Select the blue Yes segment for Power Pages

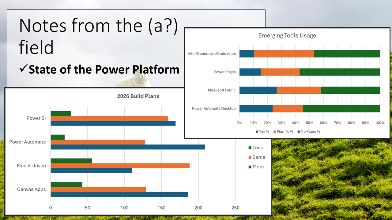250,72
